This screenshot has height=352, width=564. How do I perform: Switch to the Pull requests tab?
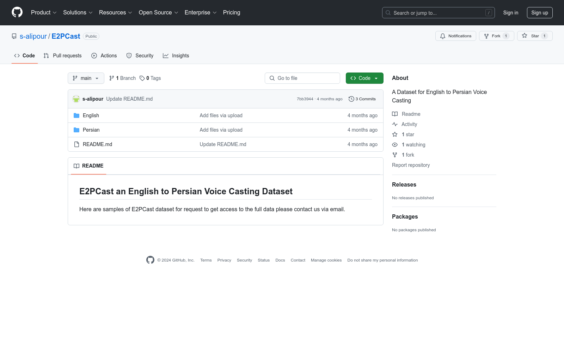coord(63,56)
